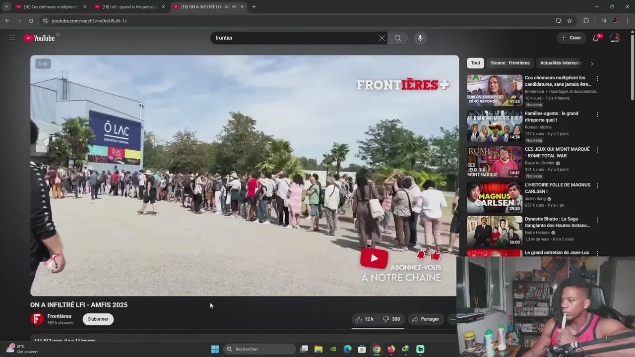
Task: Open the NVIDIA app from the taskbar
Action: pyautogui.click(x=333, y=349)
